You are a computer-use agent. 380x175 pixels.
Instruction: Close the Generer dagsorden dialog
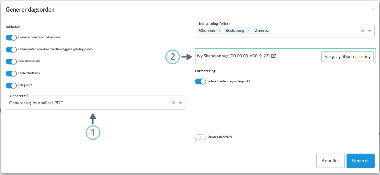[372, 9]
